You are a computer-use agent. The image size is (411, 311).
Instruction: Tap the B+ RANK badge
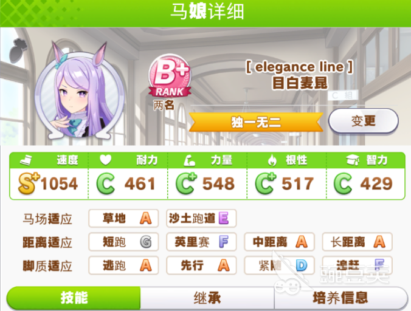pos(170,76)
